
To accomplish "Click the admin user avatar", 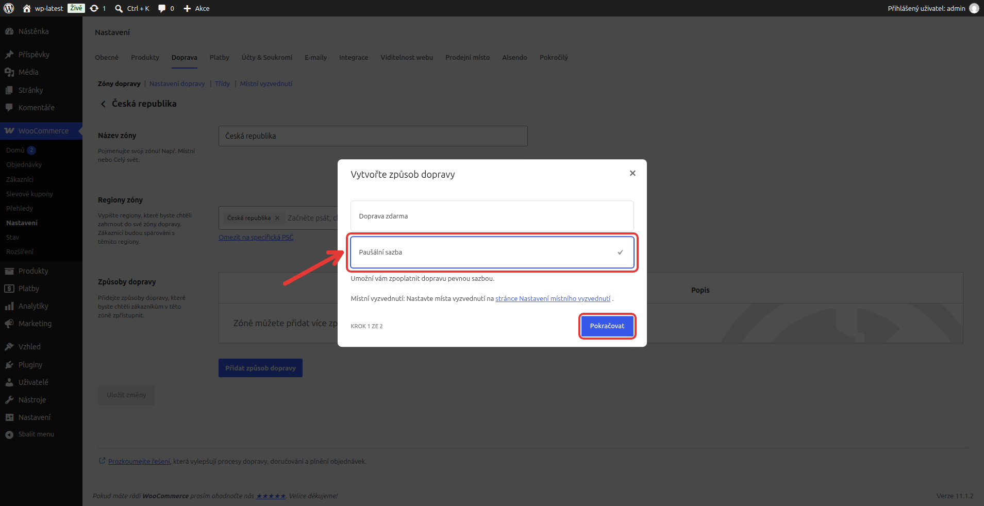I will pos(974,8).
